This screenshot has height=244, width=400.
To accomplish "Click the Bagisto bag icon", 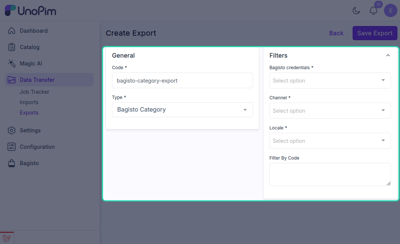I will click(12, 163).
